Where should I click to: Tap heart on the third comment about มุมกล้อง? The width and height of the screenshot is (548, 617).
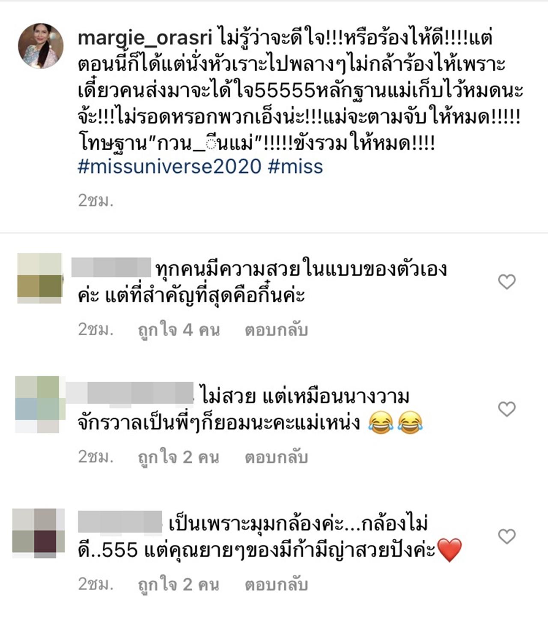tap(507, 536)
